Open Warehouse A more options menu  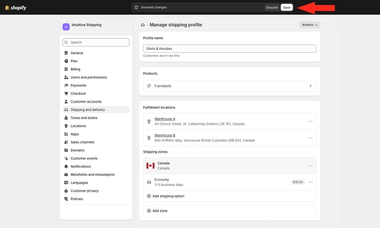click(310, 121)
